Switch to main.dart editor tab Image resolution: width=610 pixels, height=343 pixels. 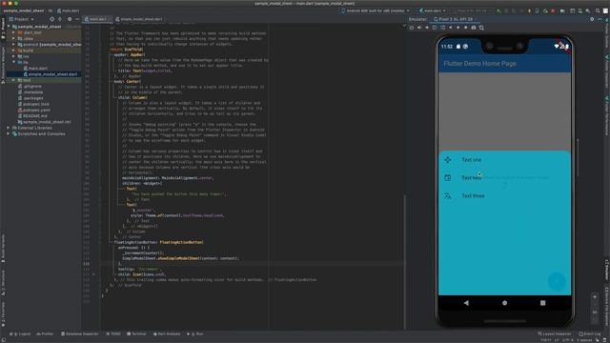pos(97,19)
